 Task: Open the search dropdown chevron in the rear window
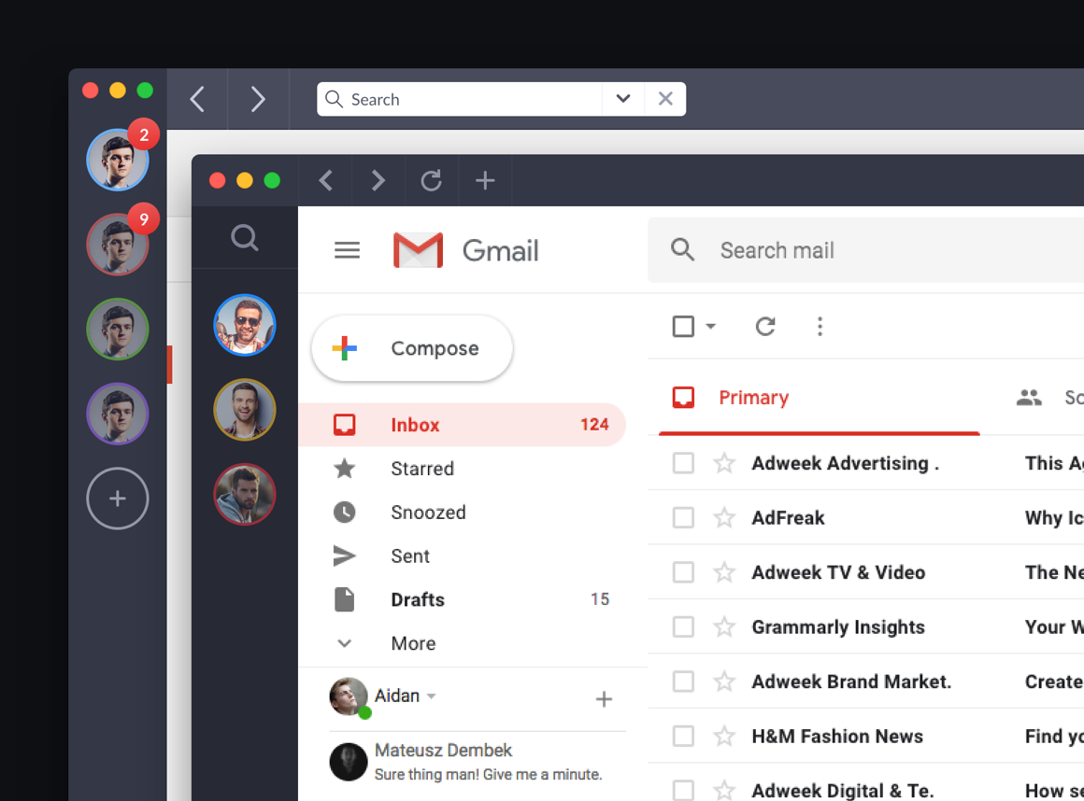click(623, 99)
